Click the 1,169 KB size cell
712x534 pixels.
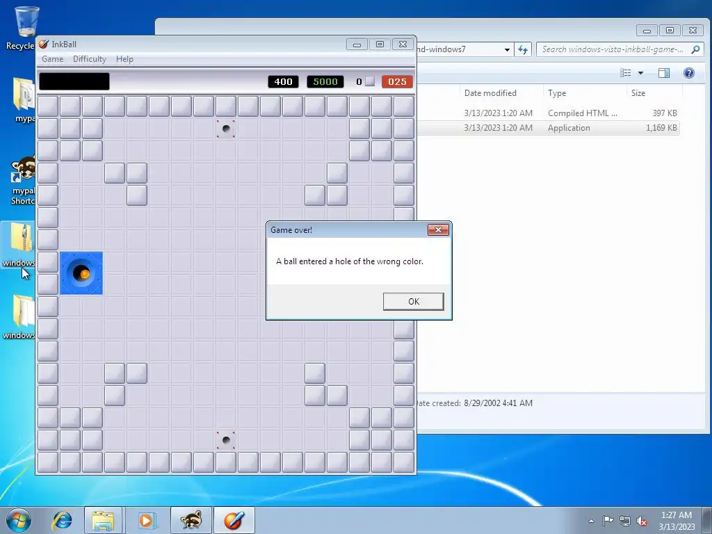(x=661, y=128)
